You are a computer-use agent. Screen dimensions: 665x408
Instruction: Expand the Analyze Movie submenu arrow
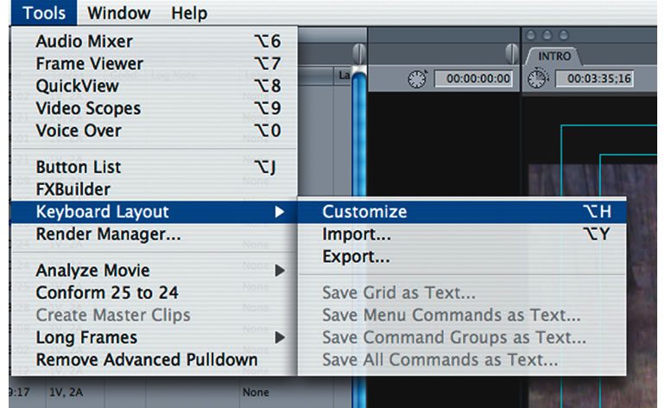pyautogui.click(x=280, y=271)
